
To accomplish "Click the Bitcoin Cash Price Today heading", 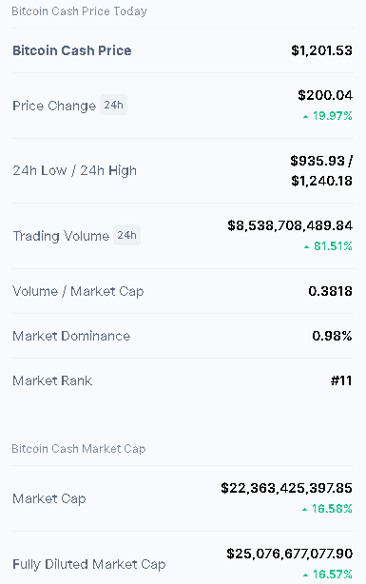I will point(79,11).
